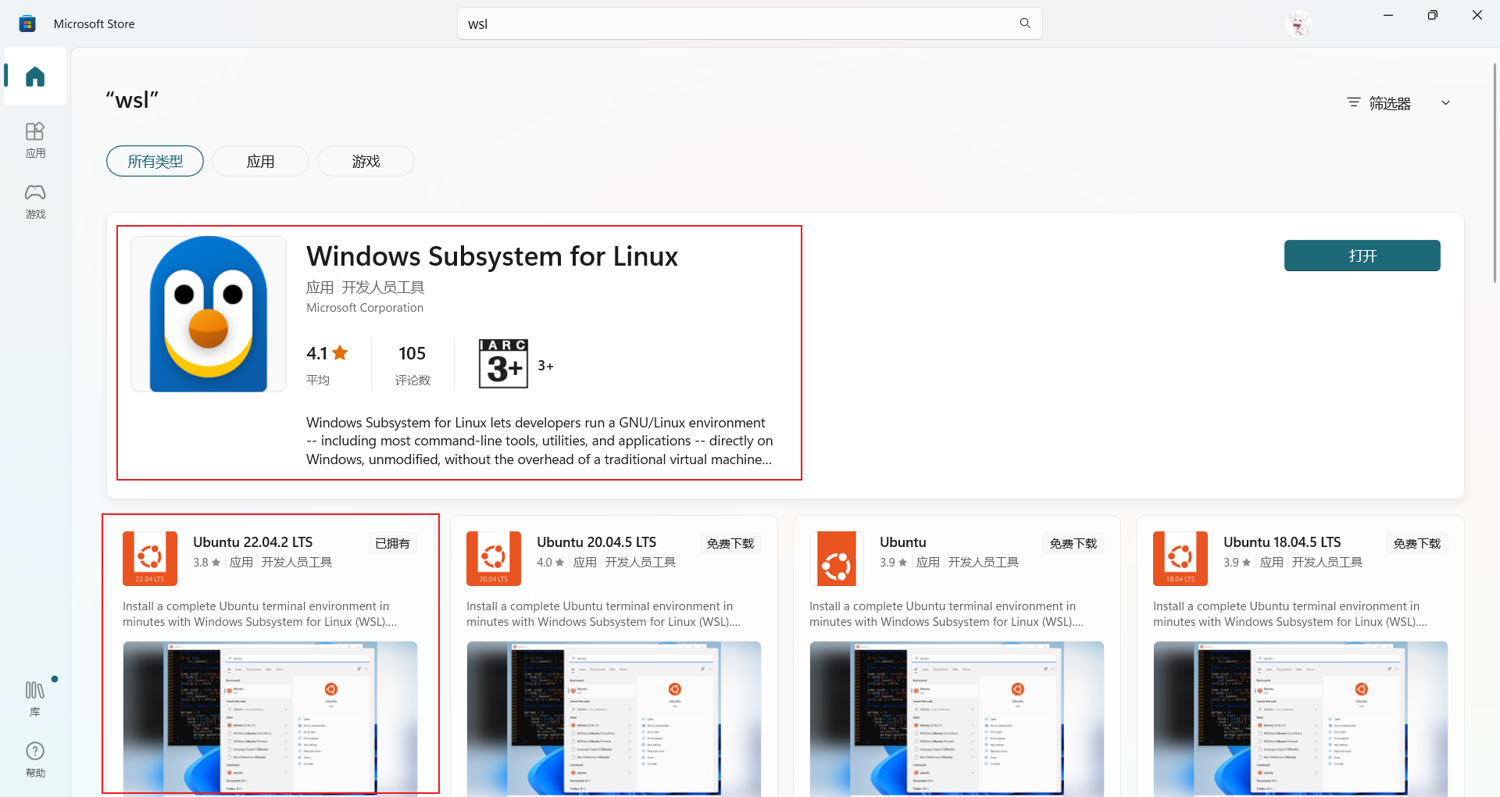The height and width of the screenshot is (797, 1500).
Task: Click the "wsl" results heading
Action: click(x=132, y=100)
